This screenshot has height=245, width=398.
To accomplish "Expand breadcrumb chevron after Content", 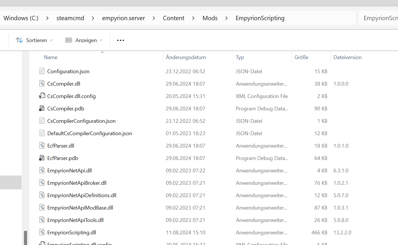I will pyautogui.click(x=193, y=18).
